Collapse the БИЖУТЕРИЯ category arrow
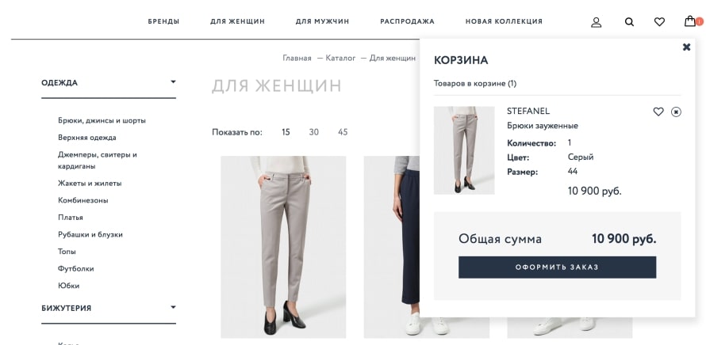Viewport: 706px width, 345px height. click(x=173, y=307)
